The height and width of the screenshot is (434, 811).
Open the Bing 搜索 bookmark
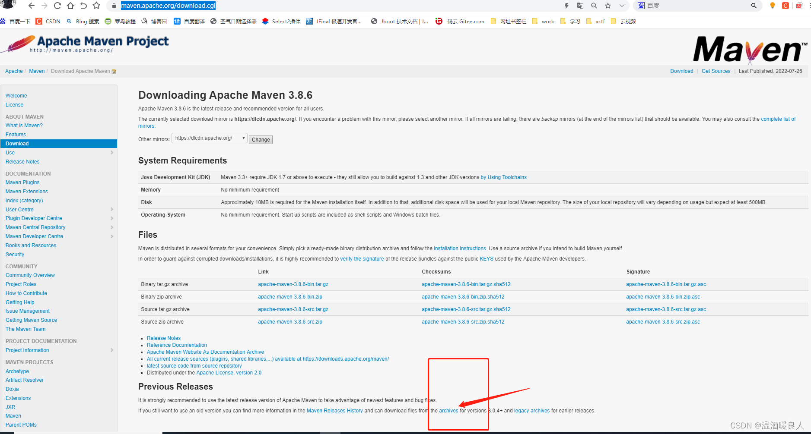[x=83, y=21]
